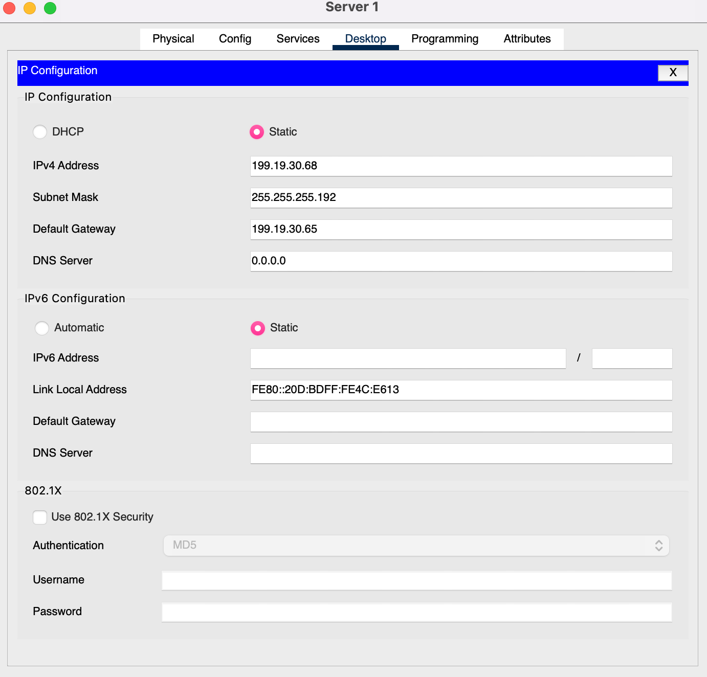Select the IPv6 Static radio button

(258, 328)
